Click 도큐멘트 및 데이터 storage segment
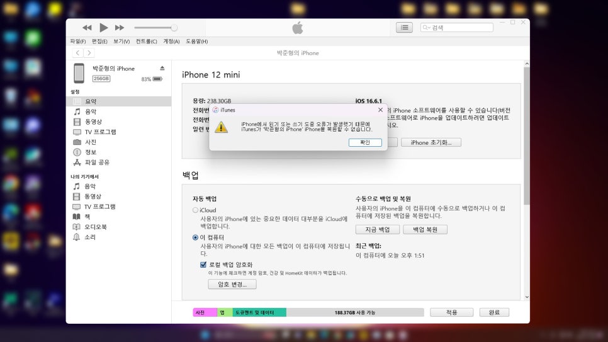608x342 pixels. pyautogui.click(x=259, y=312)
